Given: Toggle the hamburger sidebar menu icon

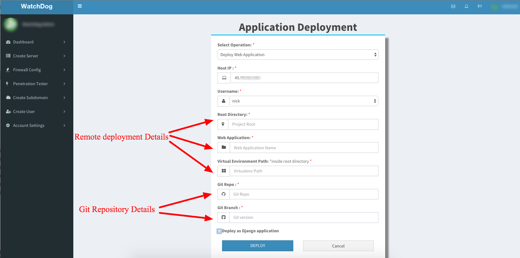Looking at the screenshot, I should pos(80,6).
